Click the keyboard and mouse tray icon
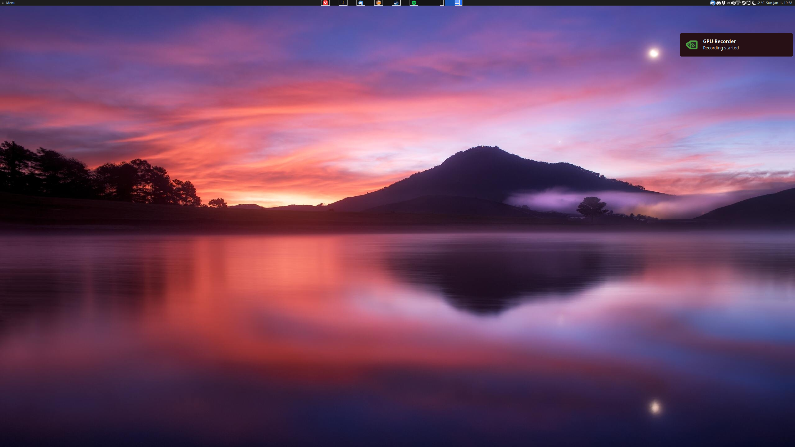 [738, 3]
